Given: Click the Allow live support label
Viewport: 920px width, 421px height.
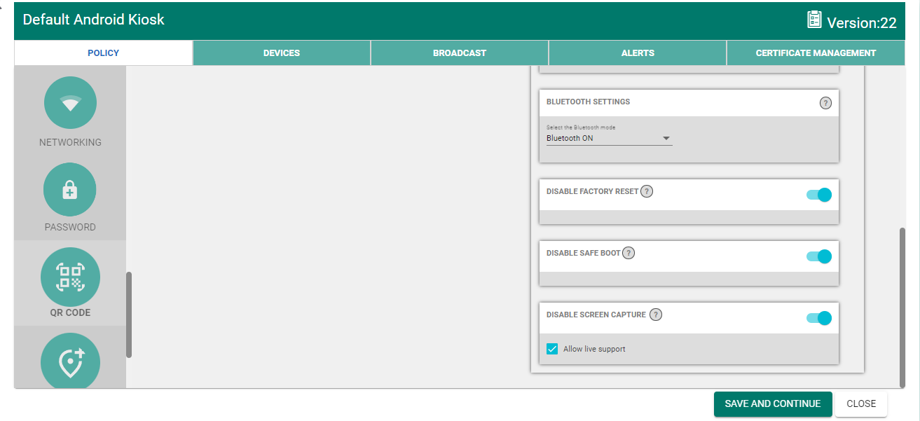Looking at the screenshot, I should (594, 349).
